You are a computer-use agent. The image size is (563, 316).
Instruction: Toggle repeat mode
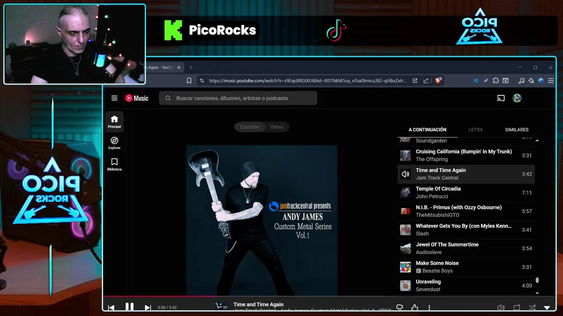tap(517, 308)
